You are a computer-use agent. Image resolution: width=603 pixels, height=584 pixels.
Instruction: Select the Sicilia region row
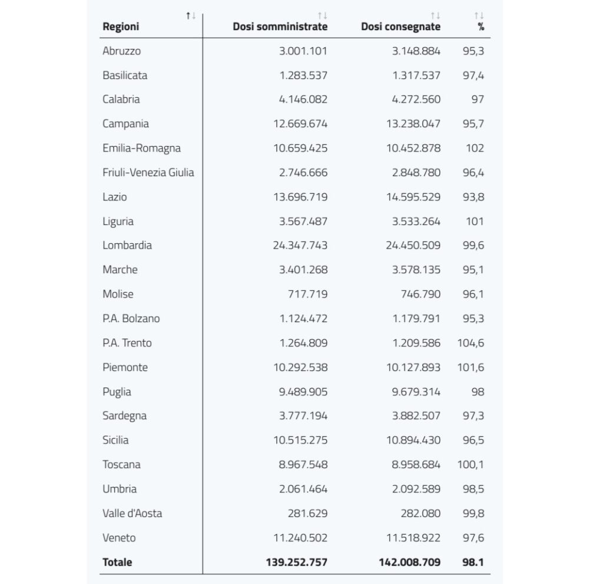(294, 440)
